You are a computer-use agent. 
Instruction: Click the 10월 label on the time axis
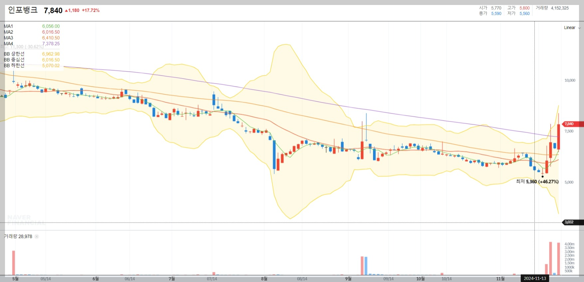pos(420,279)
